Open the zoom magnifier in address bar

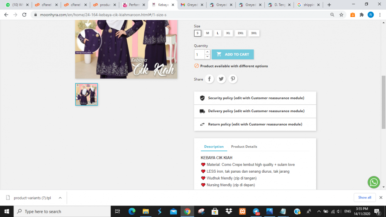pyautogui.click(x=332, y=15)
